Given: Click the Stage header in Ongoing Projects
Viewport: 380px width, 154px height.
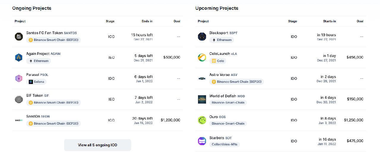Looking at the screenshot, I should click(110, 21).
